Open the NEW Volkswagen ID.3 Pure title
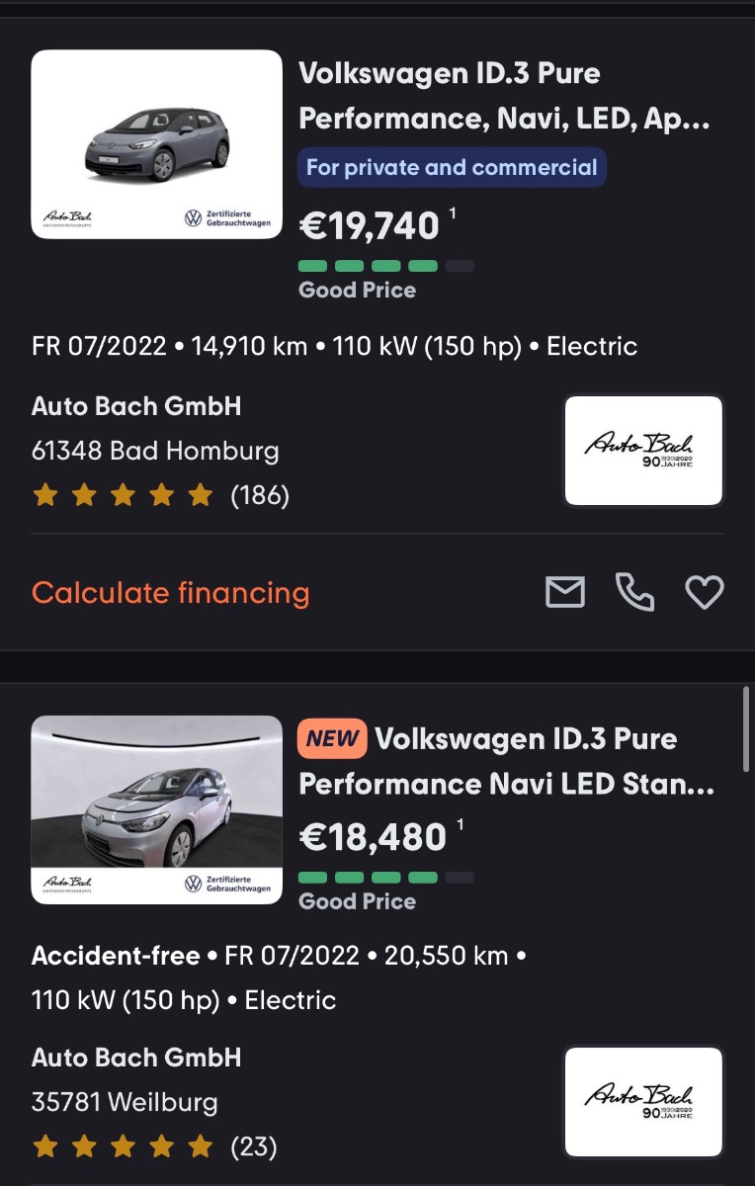This screenshot has width=755, height=1186. pyautogui.click(x=525, y=761)
